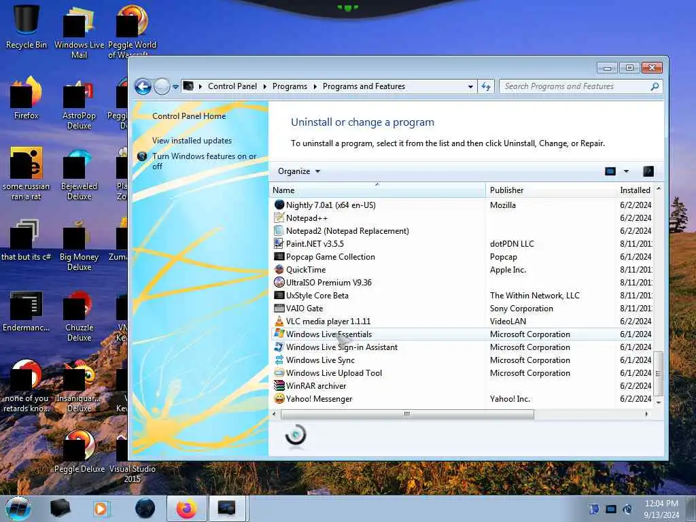Click the vertical scrollbar down arrow

[x=659, y=402]
